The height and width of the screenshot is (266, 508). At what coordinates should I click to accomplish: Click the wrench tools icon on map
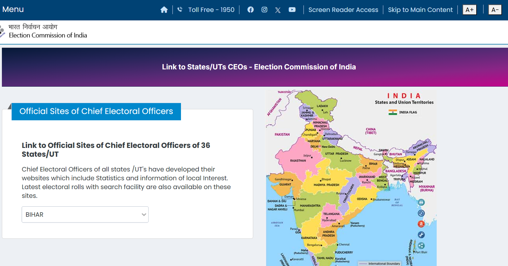[421, 235]
